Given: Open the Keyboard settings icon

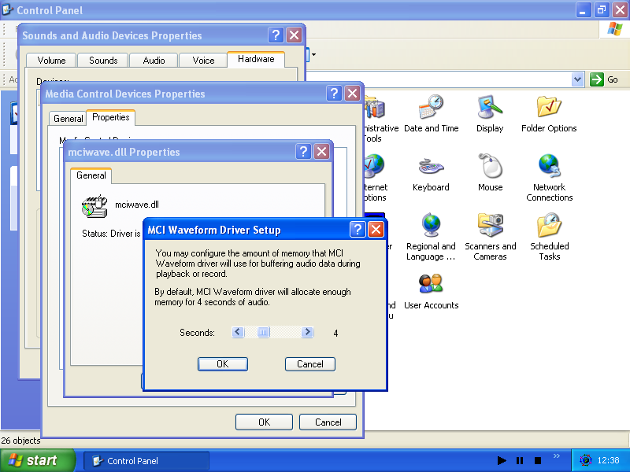Looking at the screenshot, I should pos(431,167).
